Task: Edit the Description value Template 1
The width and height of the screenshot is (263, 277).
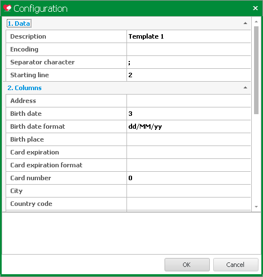Action: (x=189, y=36)
